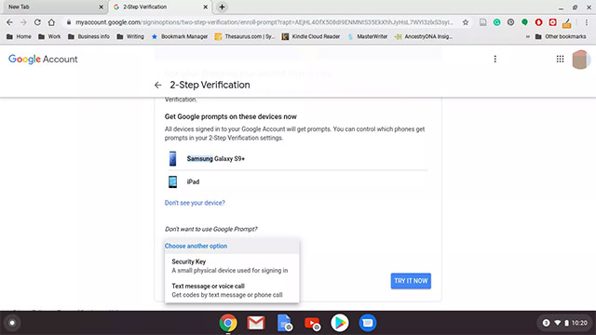Image resolution: width=596 pixels, height=335 pixels.
Task: Open the Writing bookmarks folder
Action: pyautogui.click(x=130, y=36)
